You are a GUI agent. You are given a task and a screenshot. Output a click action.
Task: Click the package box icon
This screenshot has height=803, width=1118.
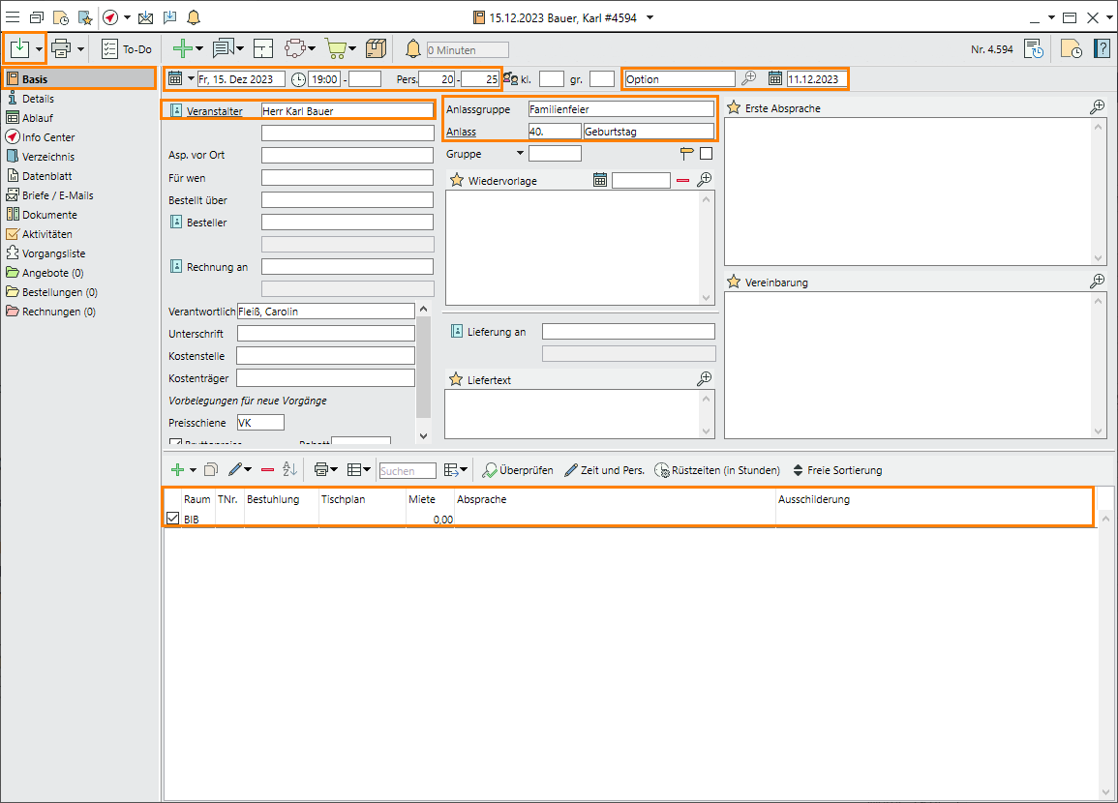(377, 49)
